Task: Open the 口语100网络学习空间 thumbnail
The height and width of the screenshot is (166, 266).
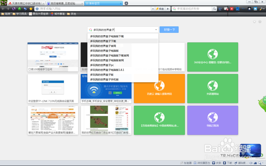Action: [53, 57]
